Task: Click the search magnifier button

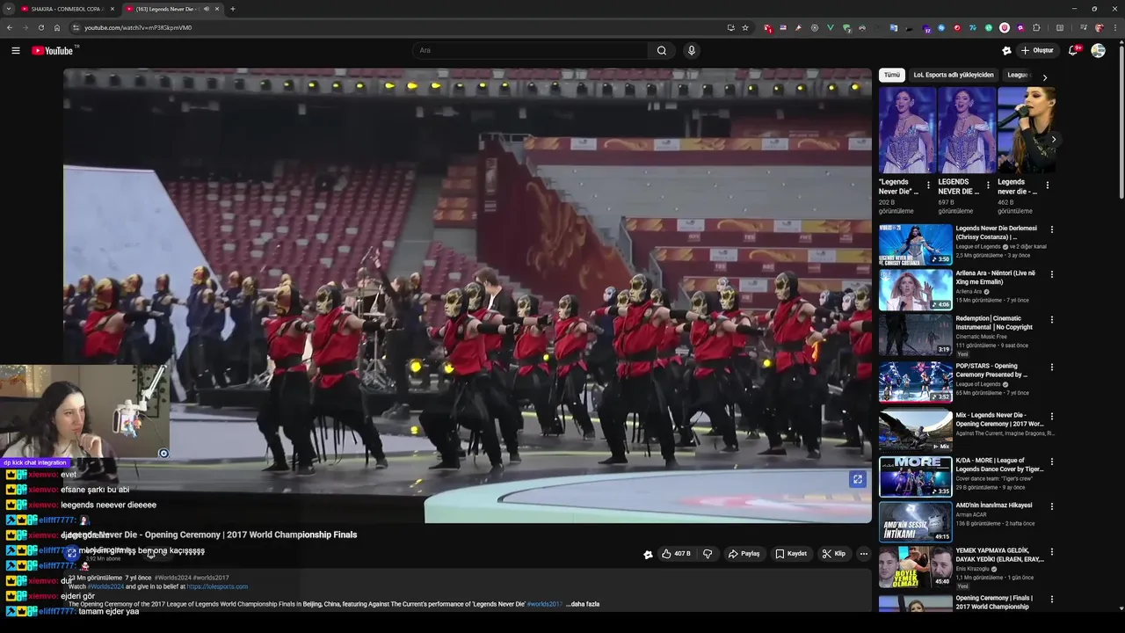Action: (662, 50)
